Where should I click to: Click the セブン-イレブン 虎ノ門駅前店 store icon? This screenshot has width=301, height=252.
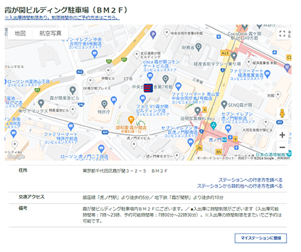pyautogui.click(x=228, y=128)
